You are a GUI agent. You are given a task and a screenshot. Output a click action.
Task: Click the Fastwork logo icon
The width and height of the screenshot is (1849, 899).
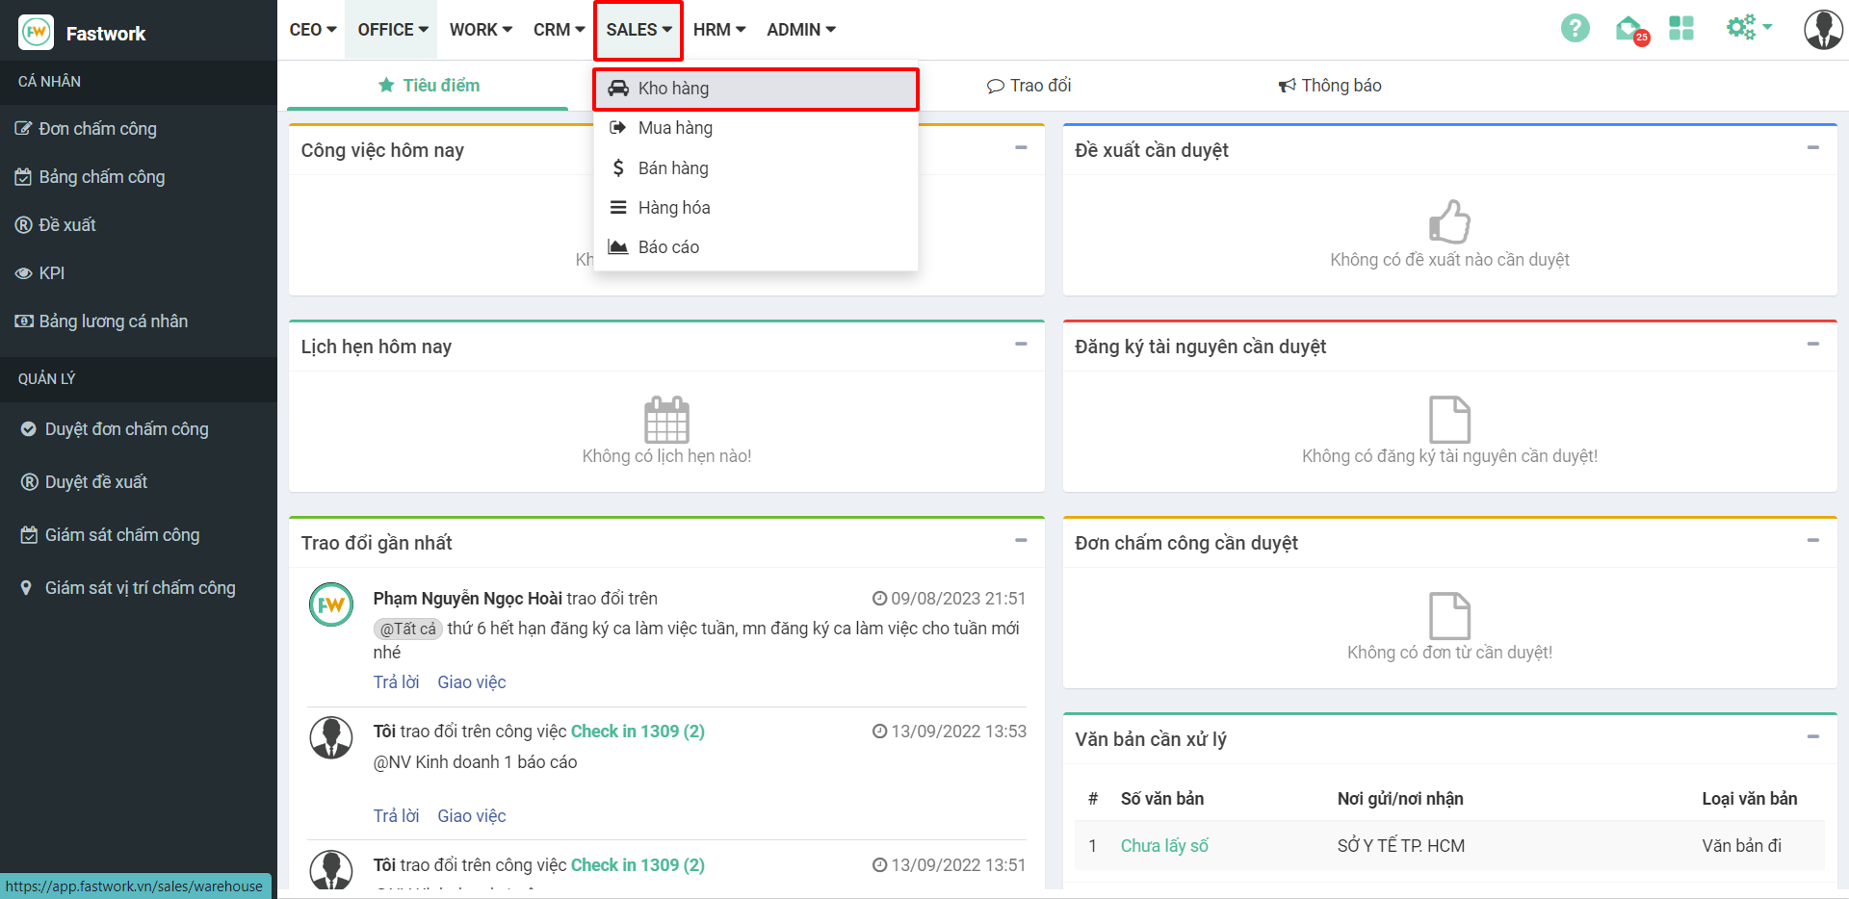click(x=37, y=33)
